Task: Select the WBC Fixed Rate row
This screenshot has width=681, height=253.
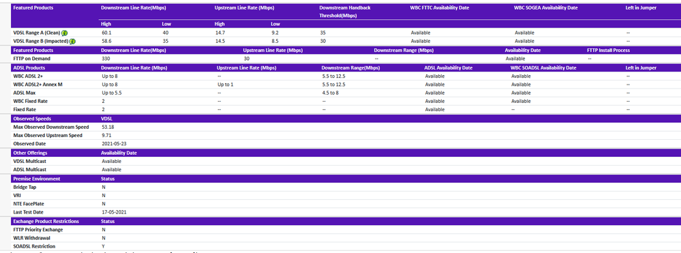Action: pos(346,101)
